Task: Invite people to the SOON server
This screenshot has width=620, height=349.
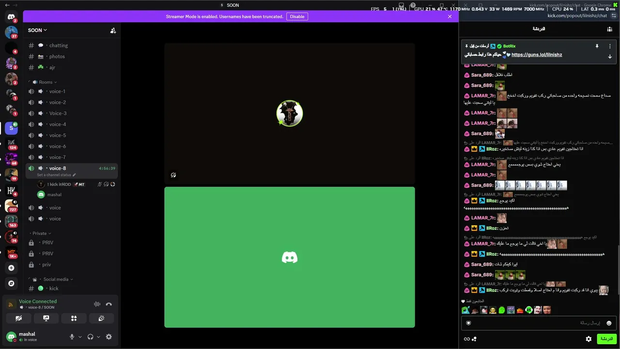Action: click(x=113, y=30)
